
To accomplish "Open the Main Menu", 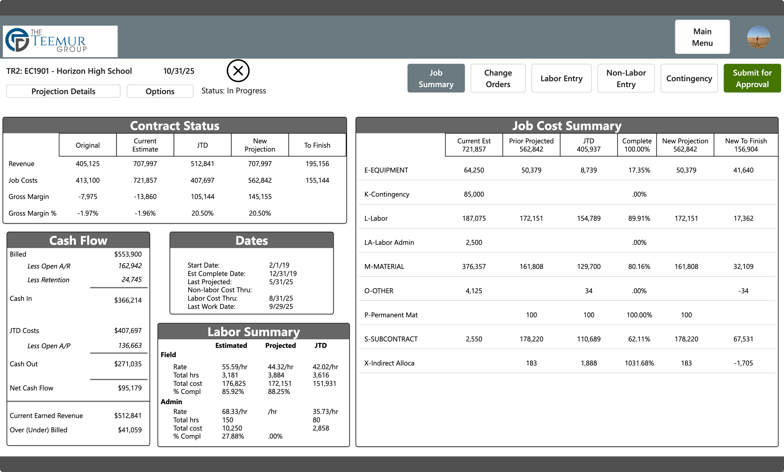I will point(702,37).
